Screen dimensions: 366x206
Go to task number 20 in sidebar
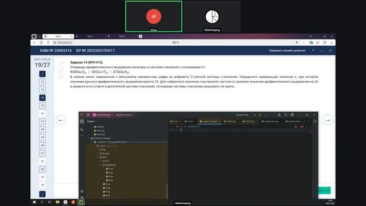click(x=42, y=145)
